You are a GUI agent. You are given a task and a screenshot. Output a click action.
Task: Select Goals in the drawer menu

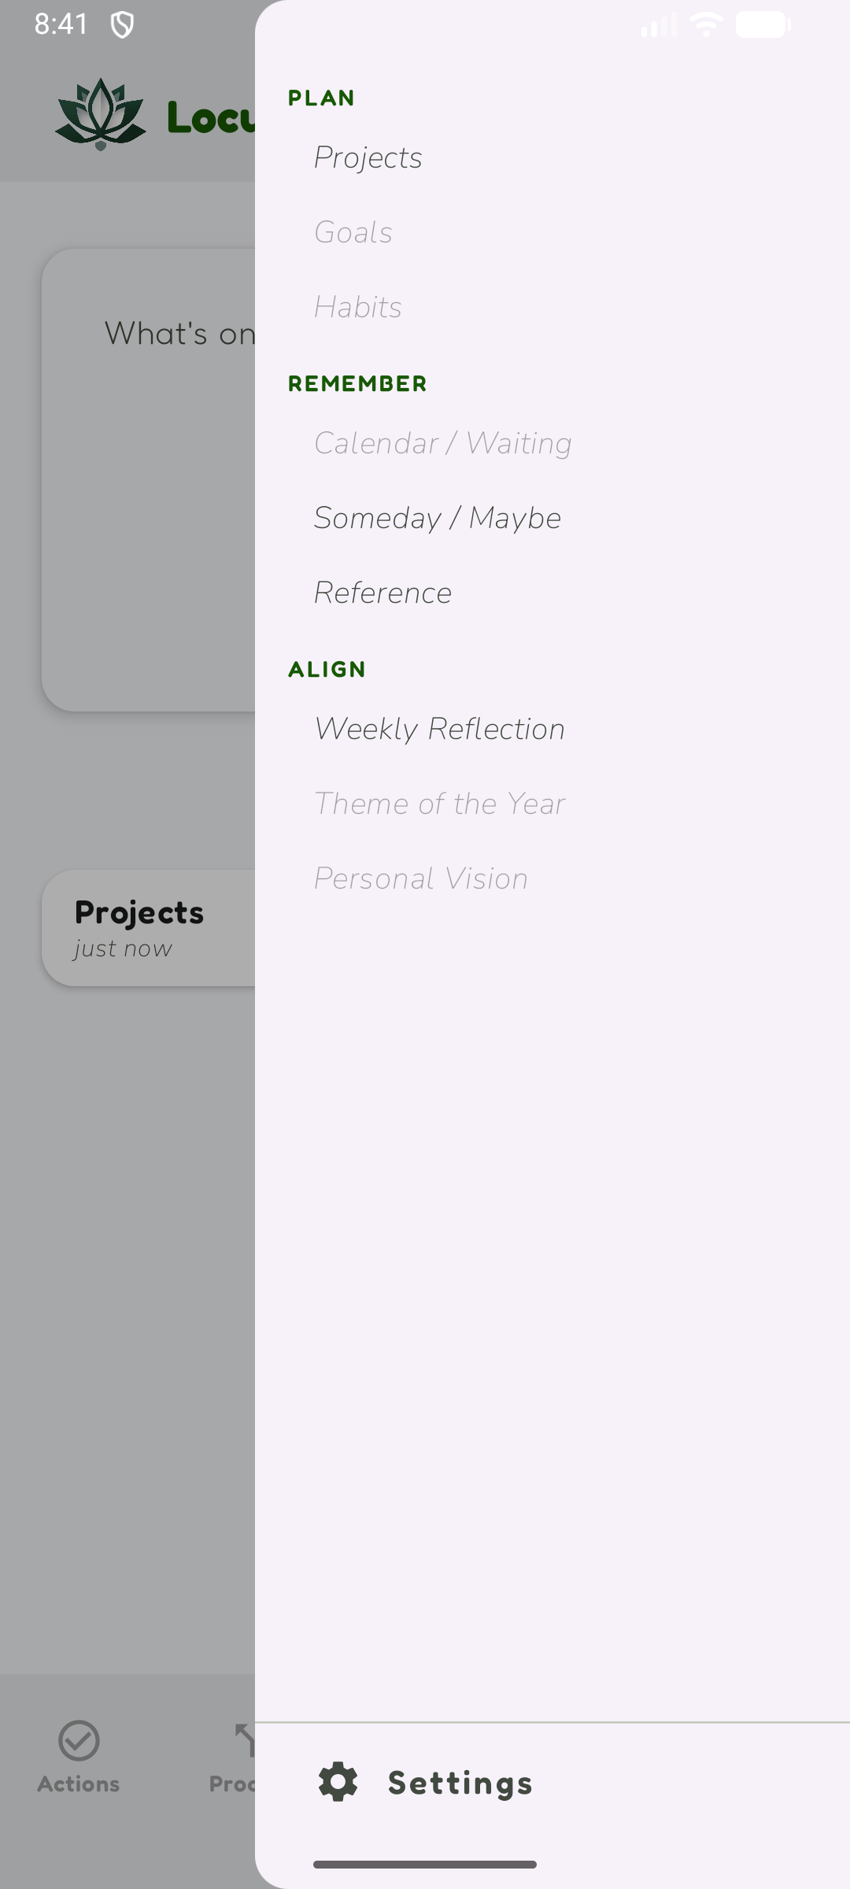coord(353,233)
